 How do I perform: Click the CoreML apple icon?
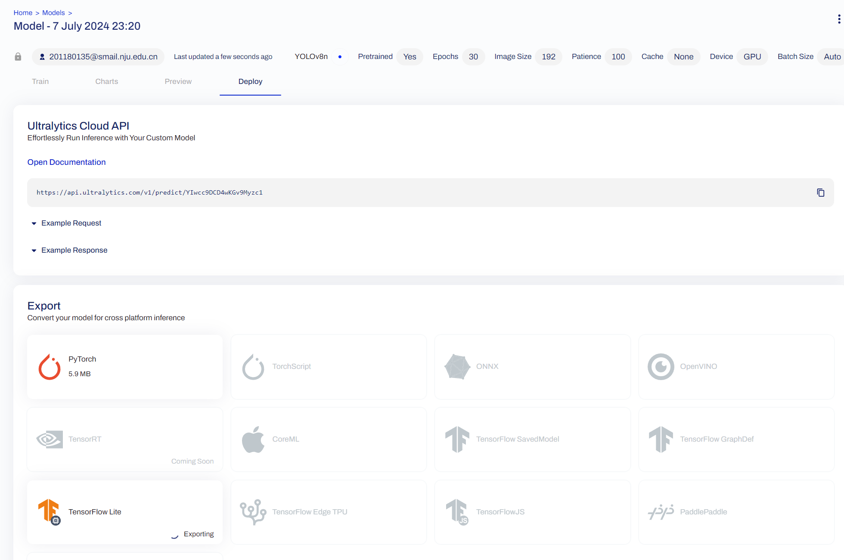253,439
